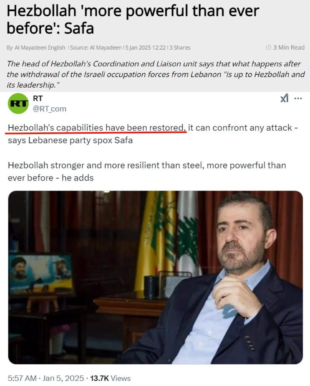Click the Grok xI icon
Screen dimensions: 310x386
pyautogui.click(x=284, y=99)
